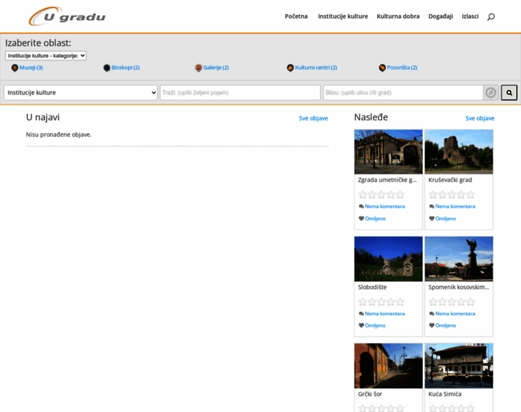521x412 pixels.
Task: Click heart icon under Slobodište
Action: 361,325
